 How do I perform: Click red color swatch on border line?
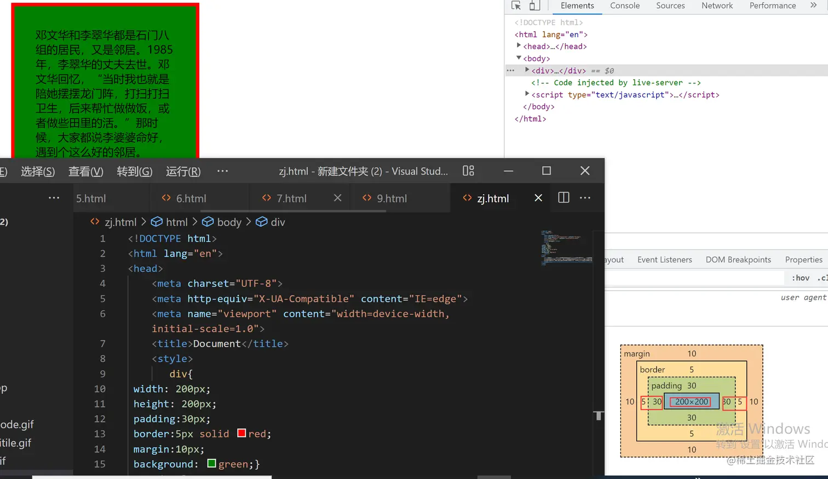click(242, 433)
